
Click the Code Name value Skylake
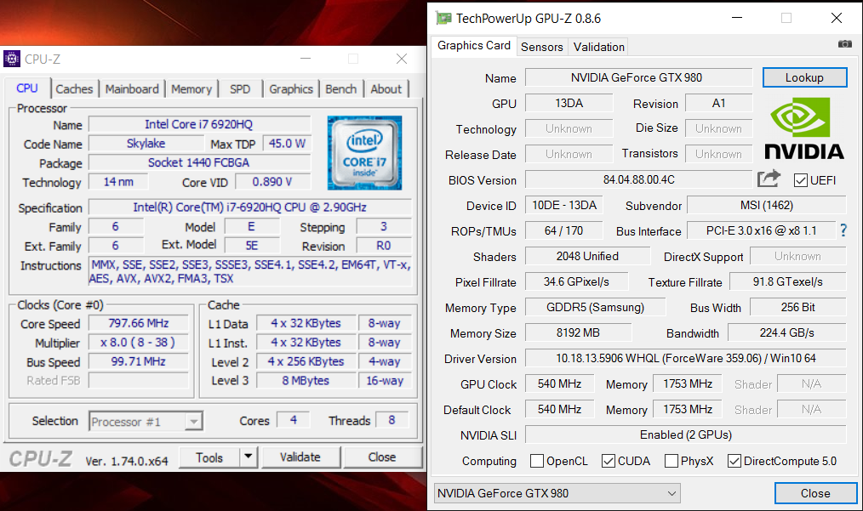coord(146,144)
